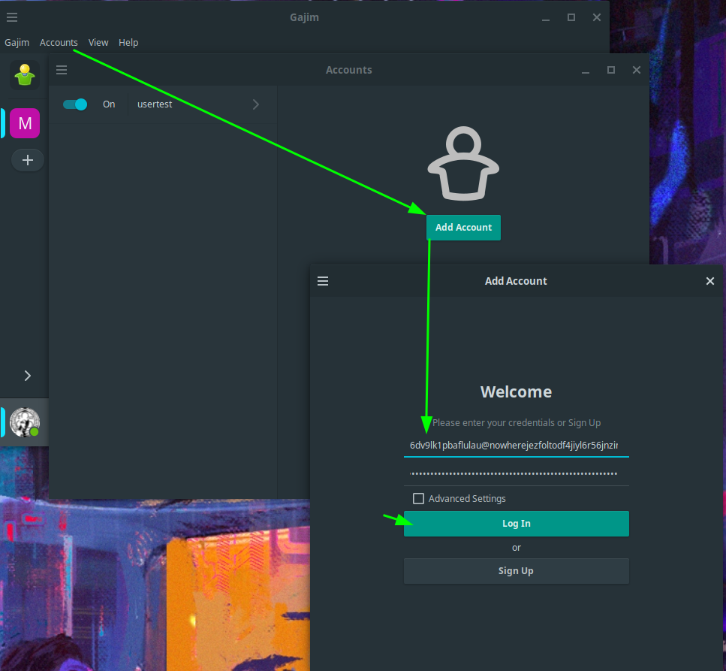Viewport: 726px width, 671px height.
Task: Minimize the Gajim main window
Action: 546,17
